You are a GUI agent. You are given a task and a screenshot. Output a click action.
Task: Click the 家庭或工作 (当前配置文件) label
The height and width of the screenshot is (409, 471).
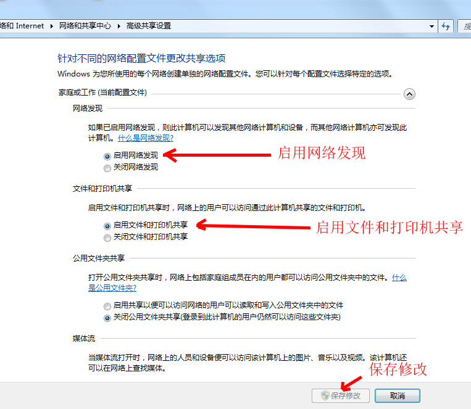(x=102, y=93)
